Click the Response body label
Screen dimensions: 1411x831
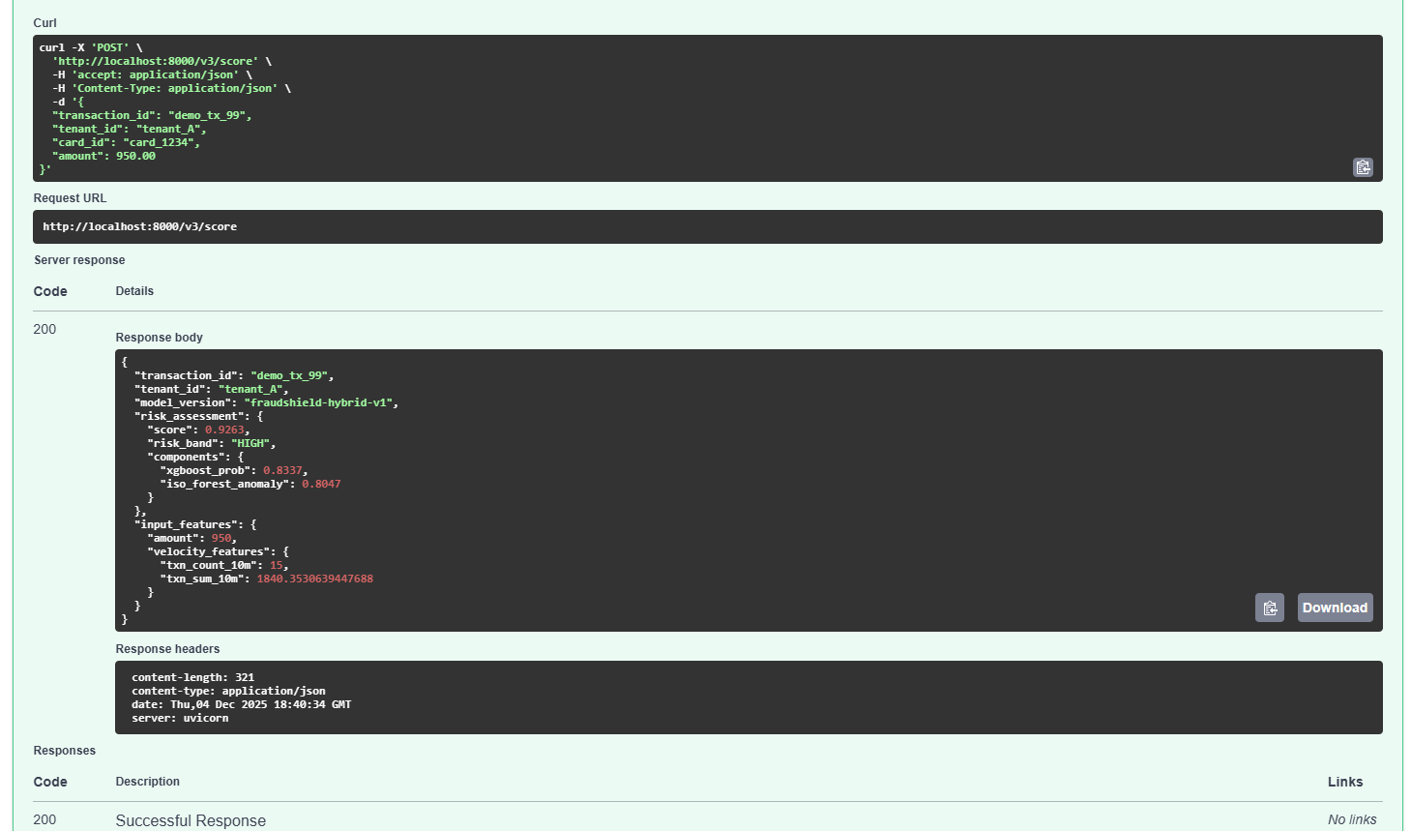159,338
